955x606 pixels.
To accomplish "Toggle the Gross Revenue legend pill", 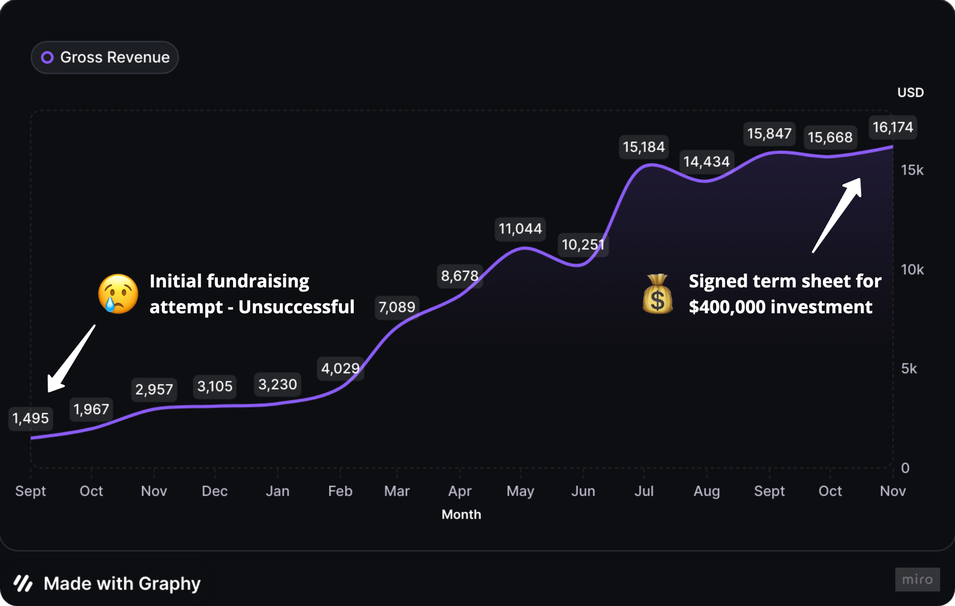I will (105, 58).
